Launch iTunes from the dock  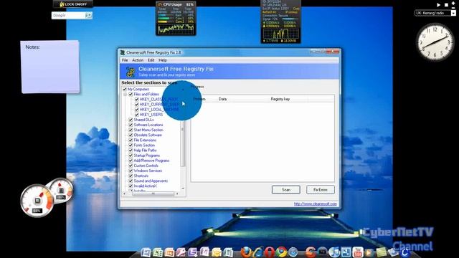tap(334, 252)
